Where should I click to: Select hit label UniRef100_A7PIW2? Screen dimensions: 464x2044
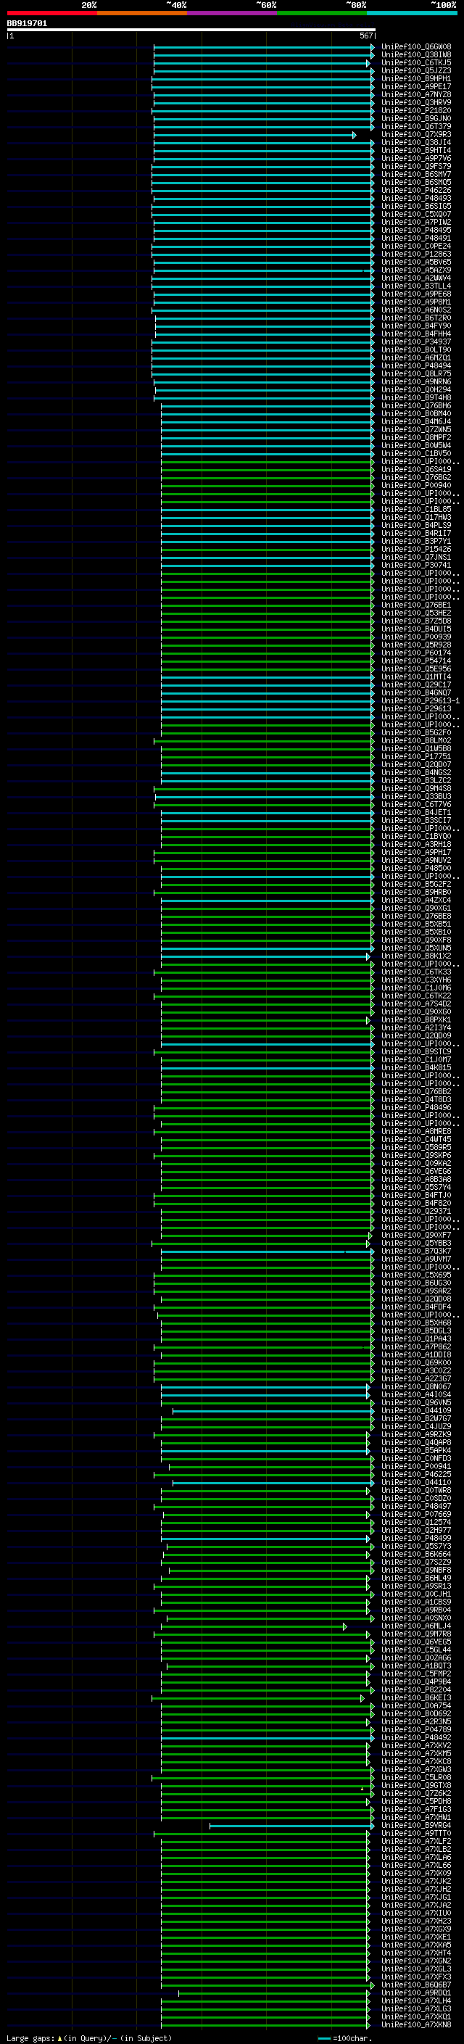pos(416,222)
